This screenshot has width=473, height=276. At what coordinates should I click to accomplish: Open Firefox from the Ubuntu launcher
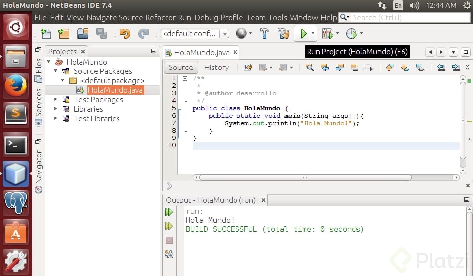(x=16, y=85)
